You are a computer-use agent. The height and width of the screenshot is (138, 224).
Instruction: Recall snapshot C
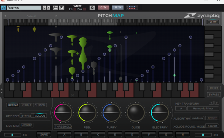pos(98,135)
